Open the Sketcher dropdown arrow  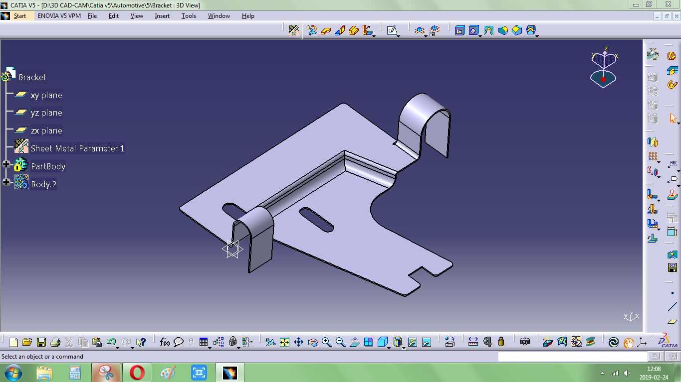399,35
